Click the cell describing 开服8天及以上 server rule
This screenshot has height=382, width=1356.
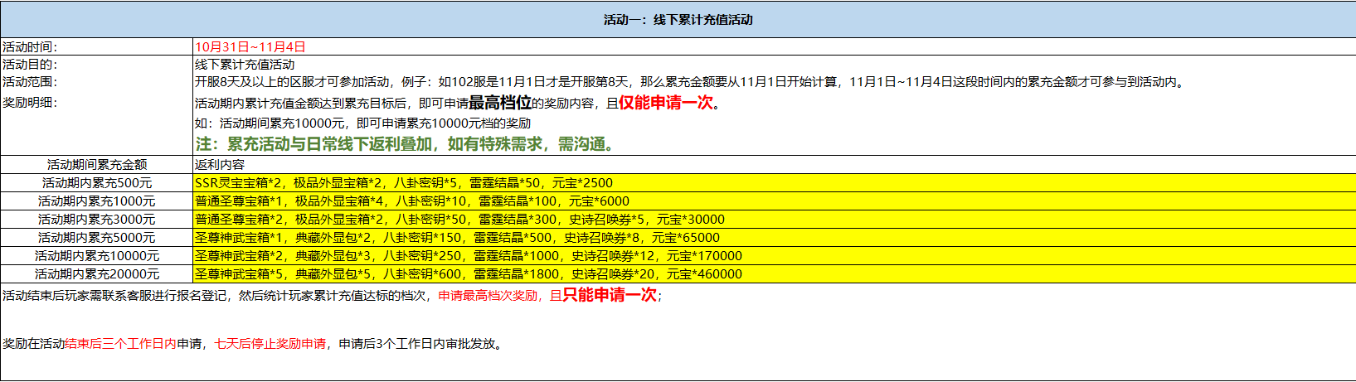(690, 82)
